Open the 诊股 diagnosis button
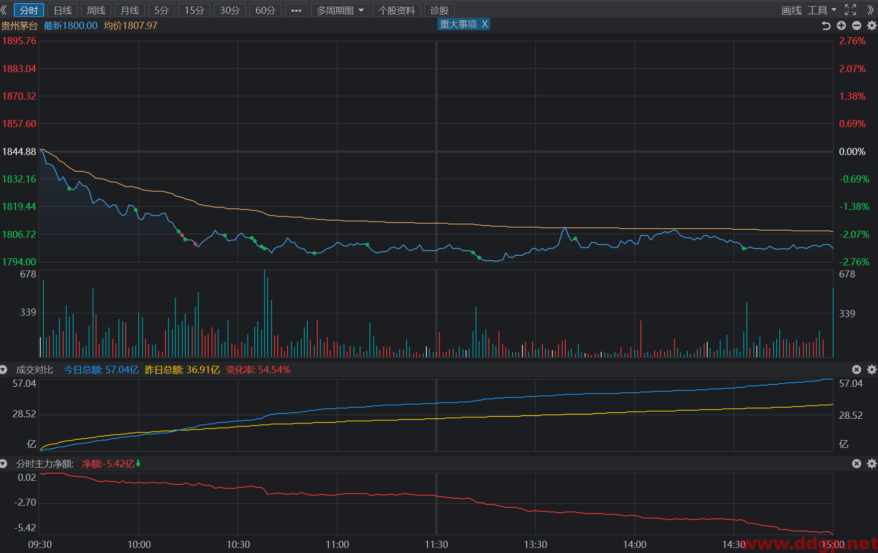This screenshot has width=878, height=553. tap(440, 10)
